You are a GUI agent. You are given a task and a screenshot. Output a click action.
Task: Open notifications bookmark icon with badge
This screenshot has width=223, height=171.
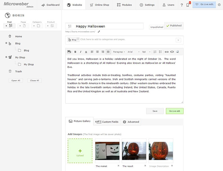click(188, 5)
